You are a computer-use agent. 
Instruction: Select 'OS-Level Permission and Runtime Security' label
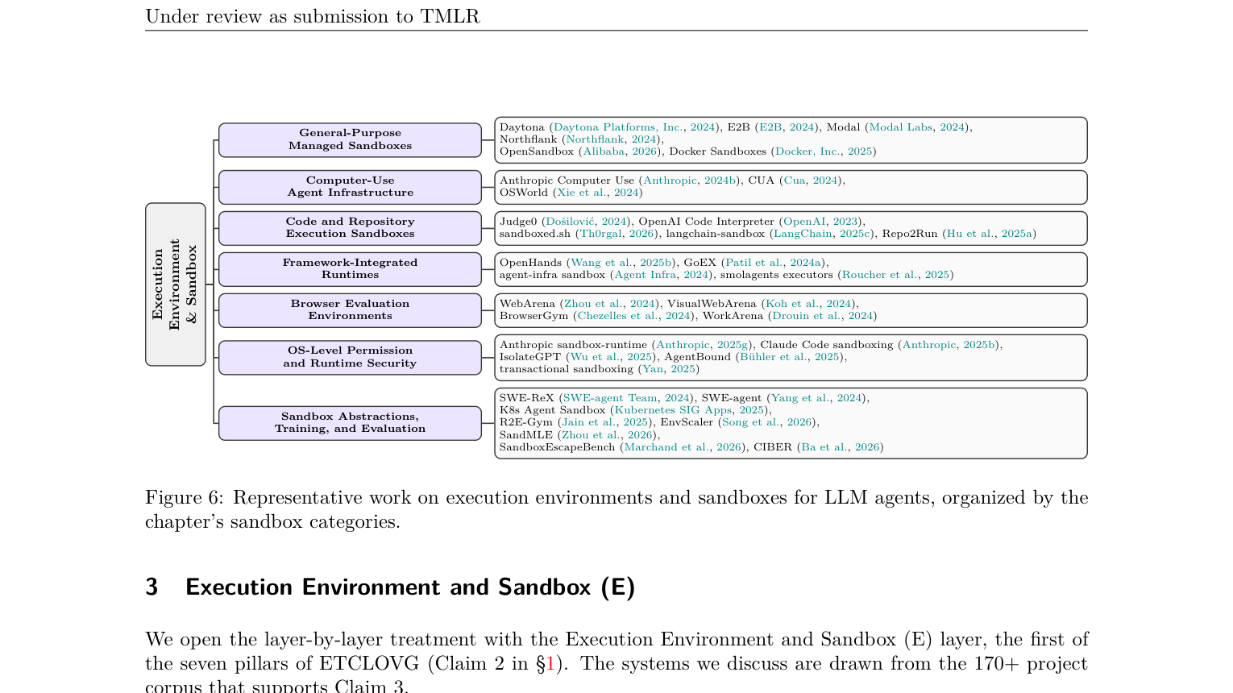tap(351, 358)
